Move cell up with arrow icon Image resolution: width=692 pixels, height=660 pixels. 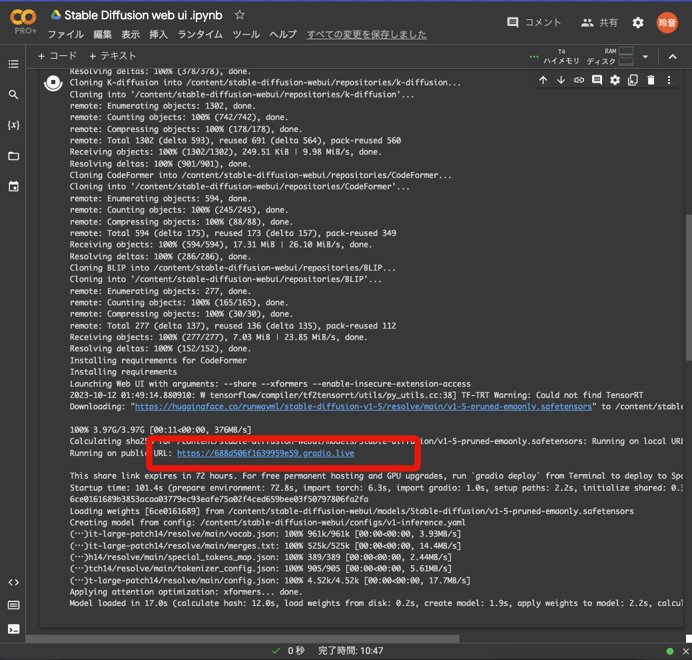[x=543, y=80]
